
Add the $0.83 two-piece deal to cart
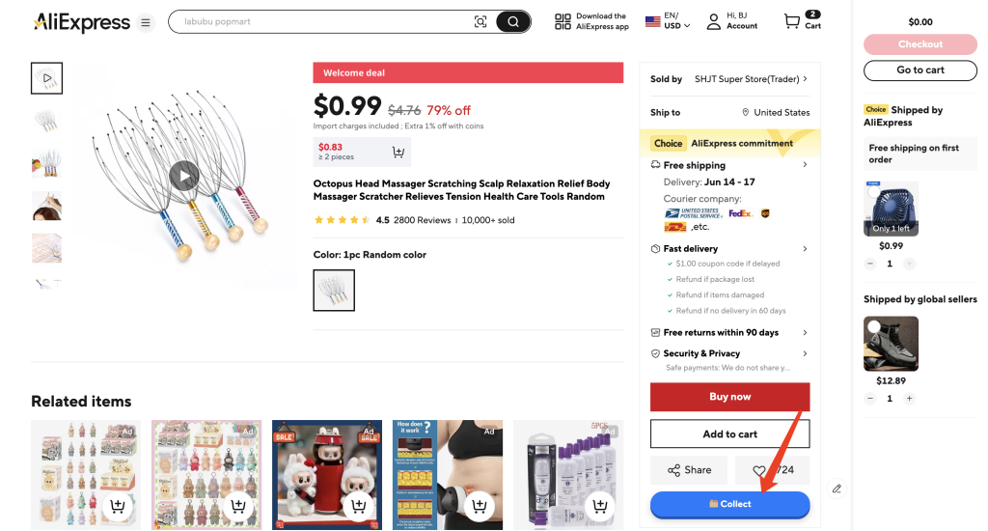398,152
